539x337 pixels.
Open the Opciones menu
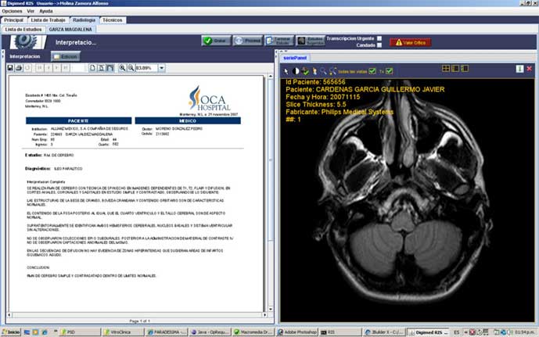point(12,11)
